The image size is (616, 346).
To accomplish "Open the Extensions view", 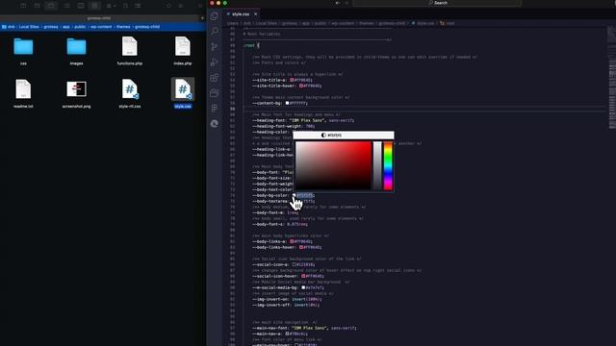I will (x=214, y=78).
